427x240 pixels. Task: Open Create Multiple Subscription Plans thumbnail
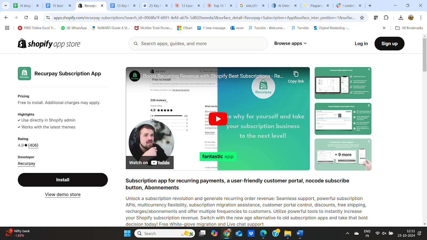click(343, 119)
